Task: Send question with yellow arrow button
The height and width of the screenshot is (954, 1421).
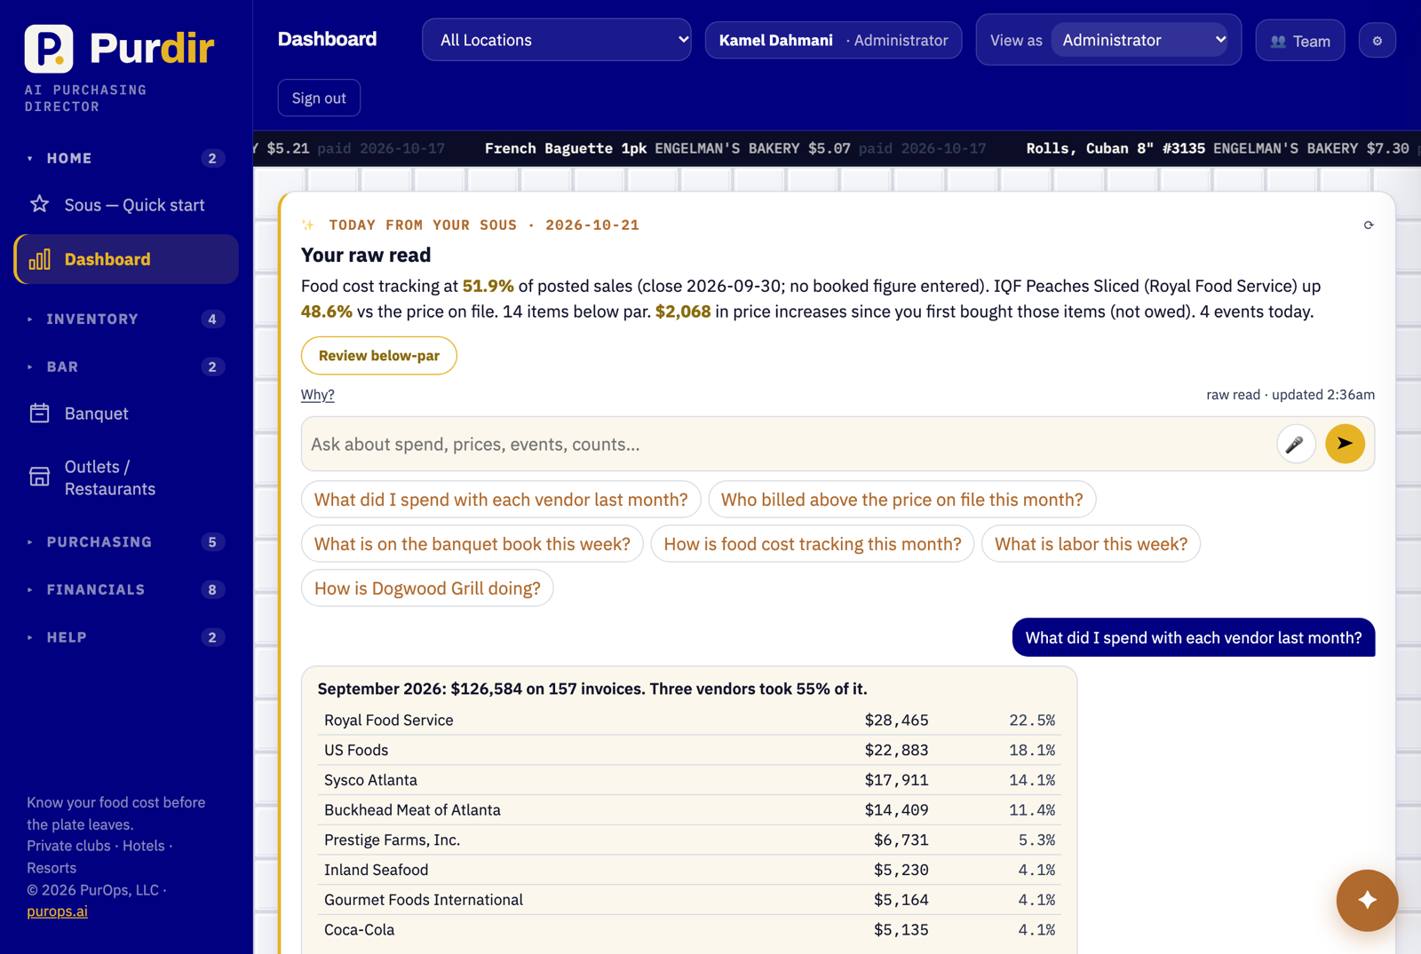Action: [x=1345, y=444]
